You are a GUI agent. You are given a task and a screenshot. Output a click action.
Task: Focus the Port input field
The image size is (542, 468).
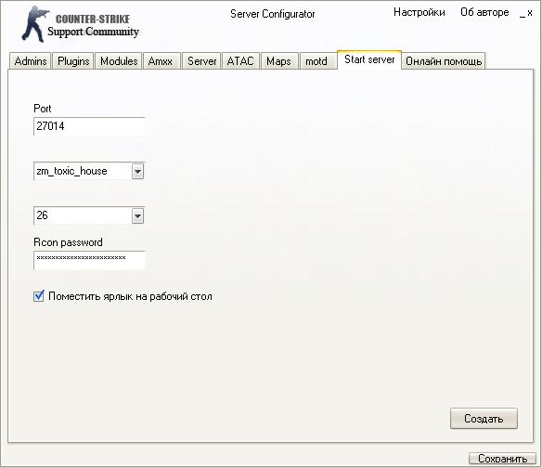pyautogui.click(x=89, y=126)
